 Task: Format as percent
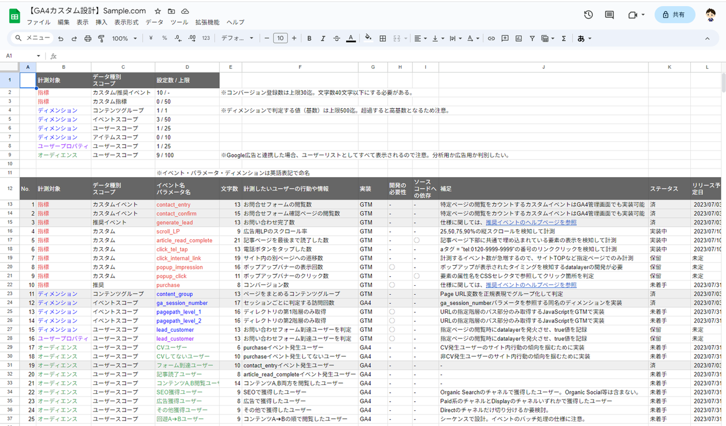point(165,38)
